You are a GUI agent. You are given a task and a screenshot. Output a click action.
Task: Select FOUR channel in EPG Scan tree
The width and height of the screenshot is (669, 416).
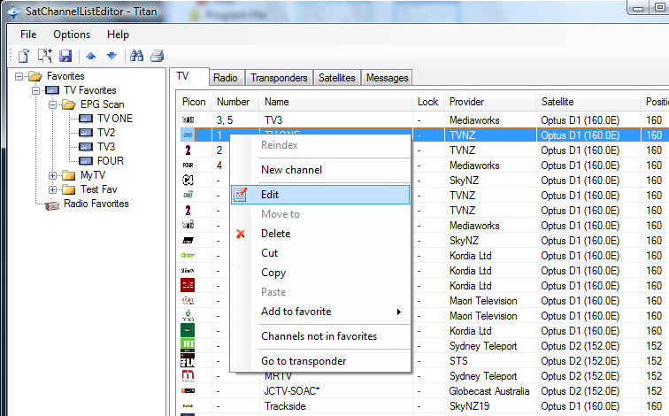[110, 161]
